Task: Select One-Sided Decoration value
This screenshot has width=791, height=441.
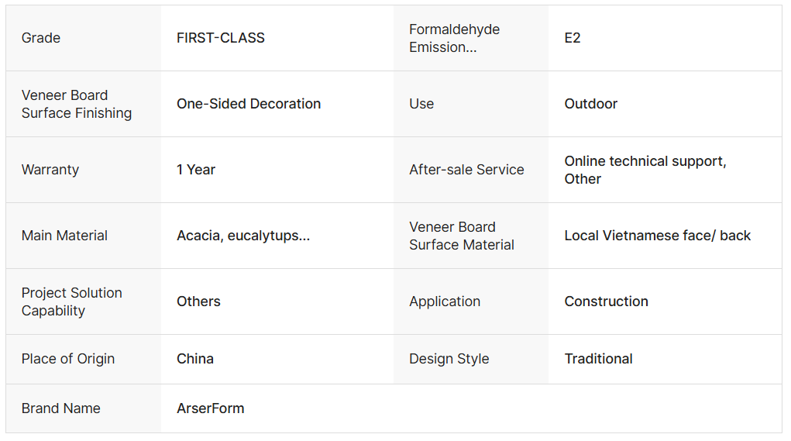Action: click(249, 104)
